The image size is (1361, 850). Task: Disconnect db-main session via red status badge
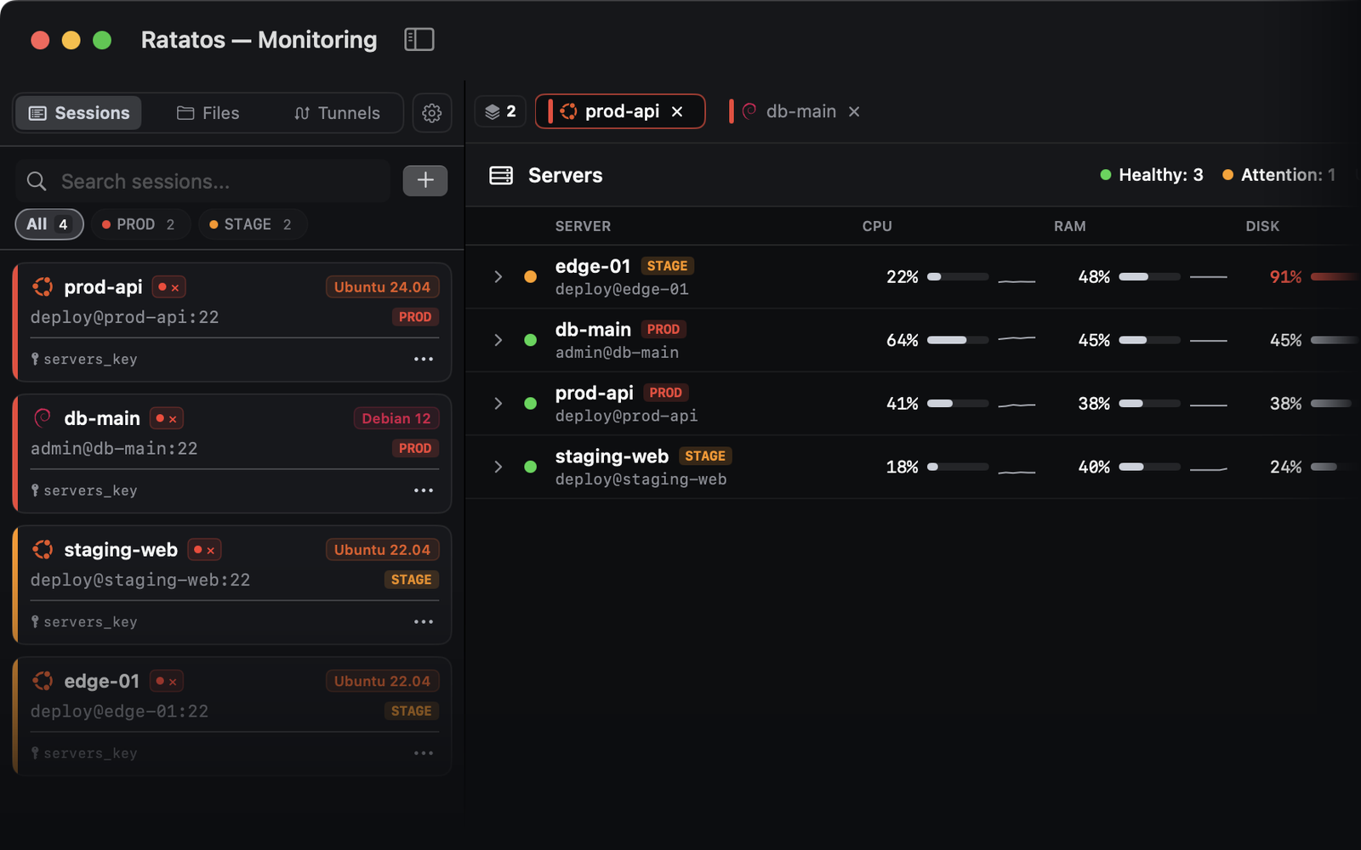coord(167,418)
